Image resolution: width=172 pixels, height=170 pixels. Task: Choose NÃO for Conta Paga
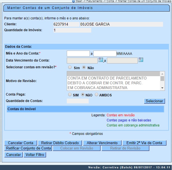[x=83, y=95]
